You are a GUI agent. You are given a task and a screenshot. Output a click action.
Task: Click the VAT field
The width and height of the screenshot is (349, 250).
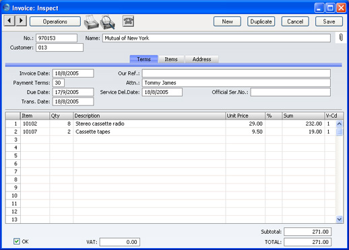tap(120, 242)
